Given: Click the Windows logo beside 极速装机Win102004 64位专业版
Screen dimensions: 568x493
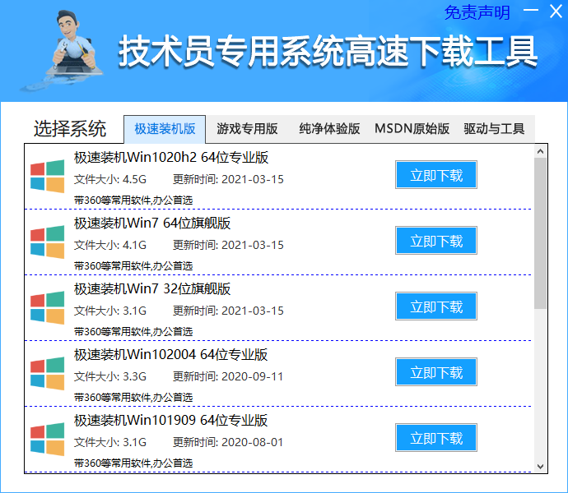Looking at the screenshot, I should tap(47, 373).
